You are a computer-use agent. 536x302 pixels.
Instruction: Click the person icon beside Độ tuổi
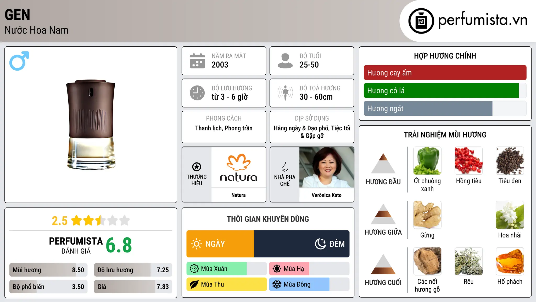(285, 61)
